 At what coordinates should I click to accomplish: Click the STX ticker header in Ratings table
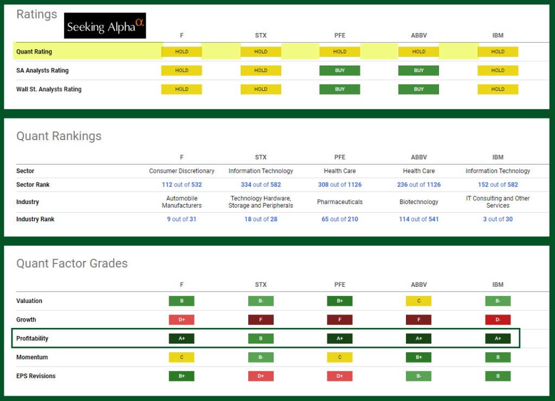click(x=261, y=36)
